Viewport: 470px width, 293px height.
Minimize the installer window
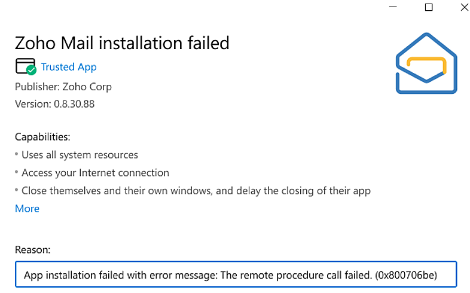point(393,7)
